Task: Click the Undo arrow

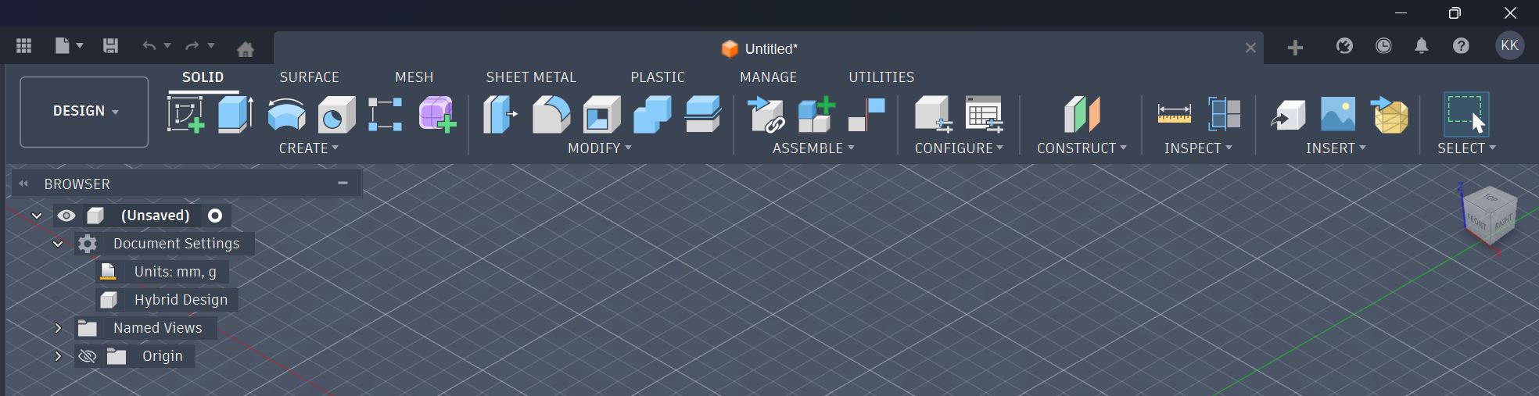Action: [149, 46]
